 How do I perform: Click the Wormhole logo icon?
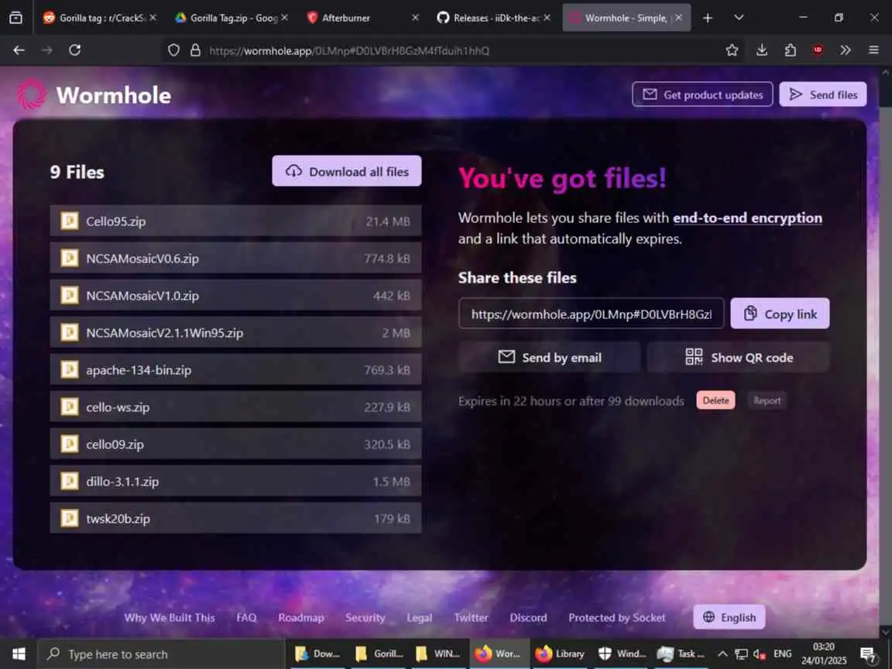pyautogui.click(x=31, y=94)
